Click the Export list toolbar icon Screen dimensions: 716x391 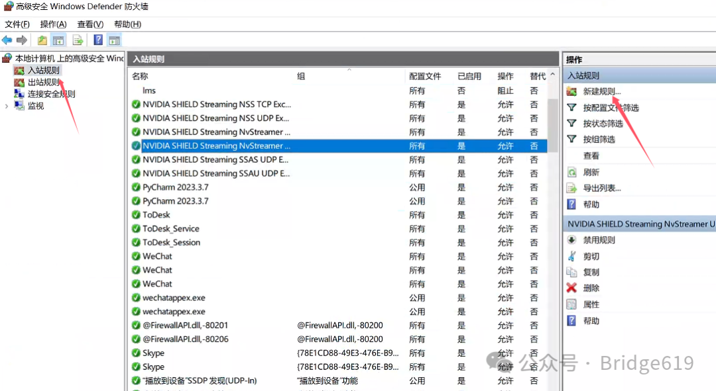coord(78,40)
